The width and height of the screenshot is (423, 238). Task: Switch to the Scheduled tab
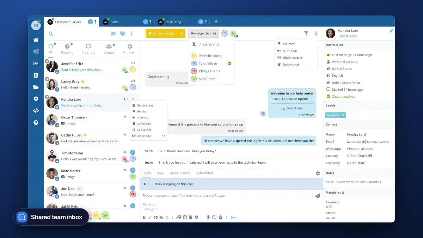coord(204,173)
